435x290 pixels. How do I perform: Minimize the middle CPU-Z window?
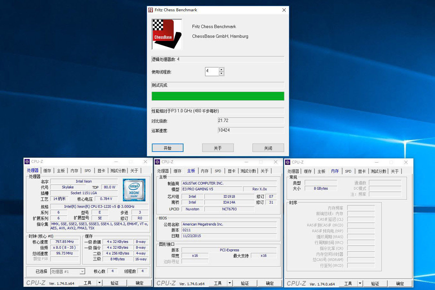pos(246,162)
